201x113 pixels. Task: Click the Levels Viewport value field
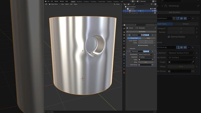[146, 41]
